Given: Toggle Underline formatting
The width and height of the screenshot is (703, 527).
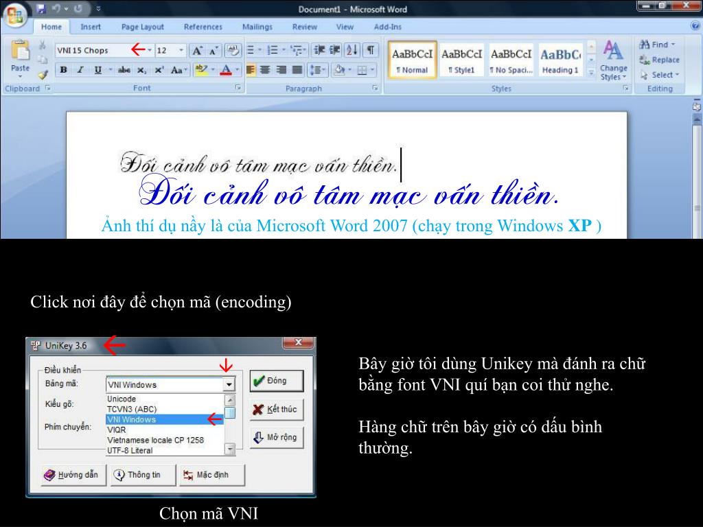Looking at the screenshot, I should coord(97,70).
